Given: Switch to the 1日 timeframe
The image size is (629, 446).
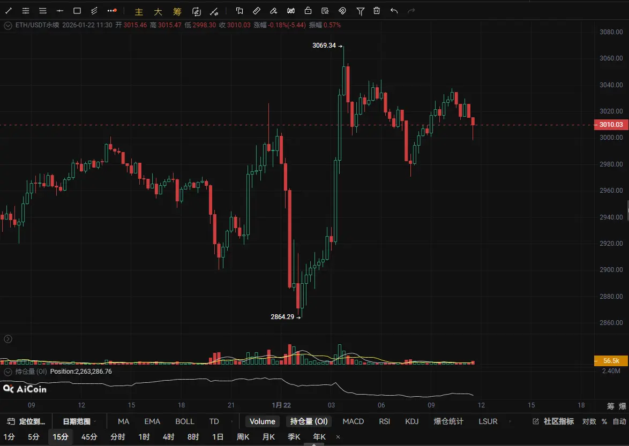Looking at the screenshot, I should 218,437.
